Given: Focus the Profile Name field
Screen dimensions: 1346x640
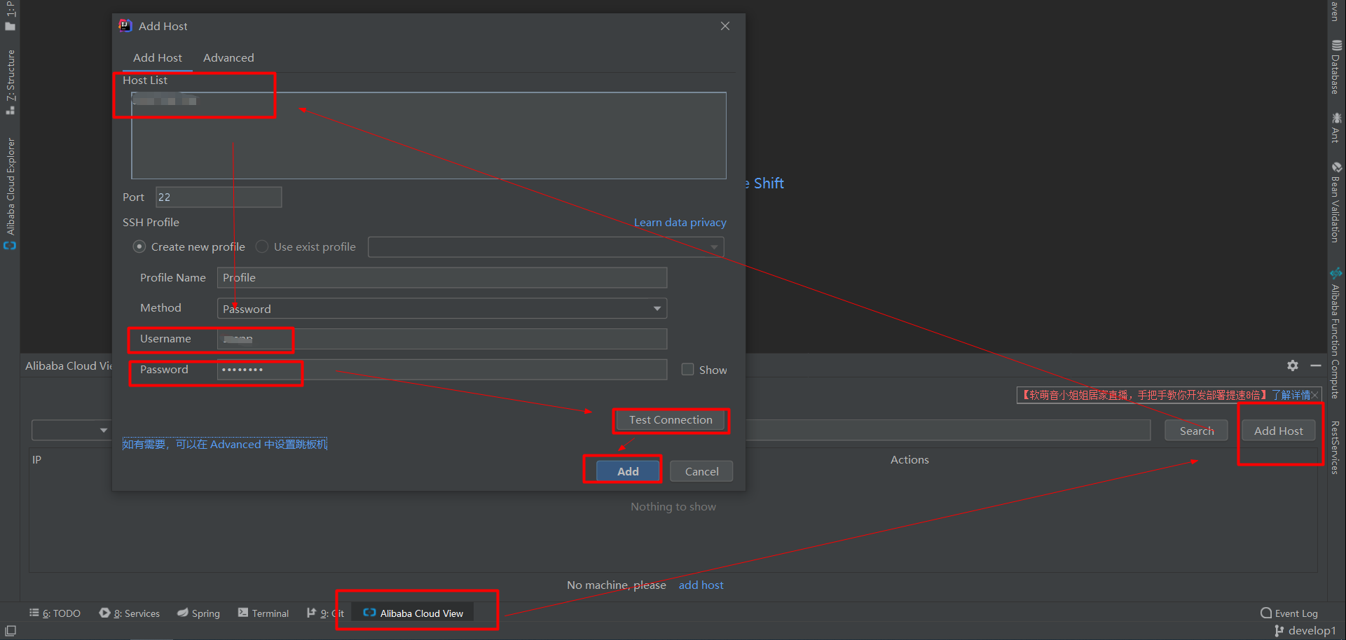Looking at the screenshot, I should [x=442, y=278].
